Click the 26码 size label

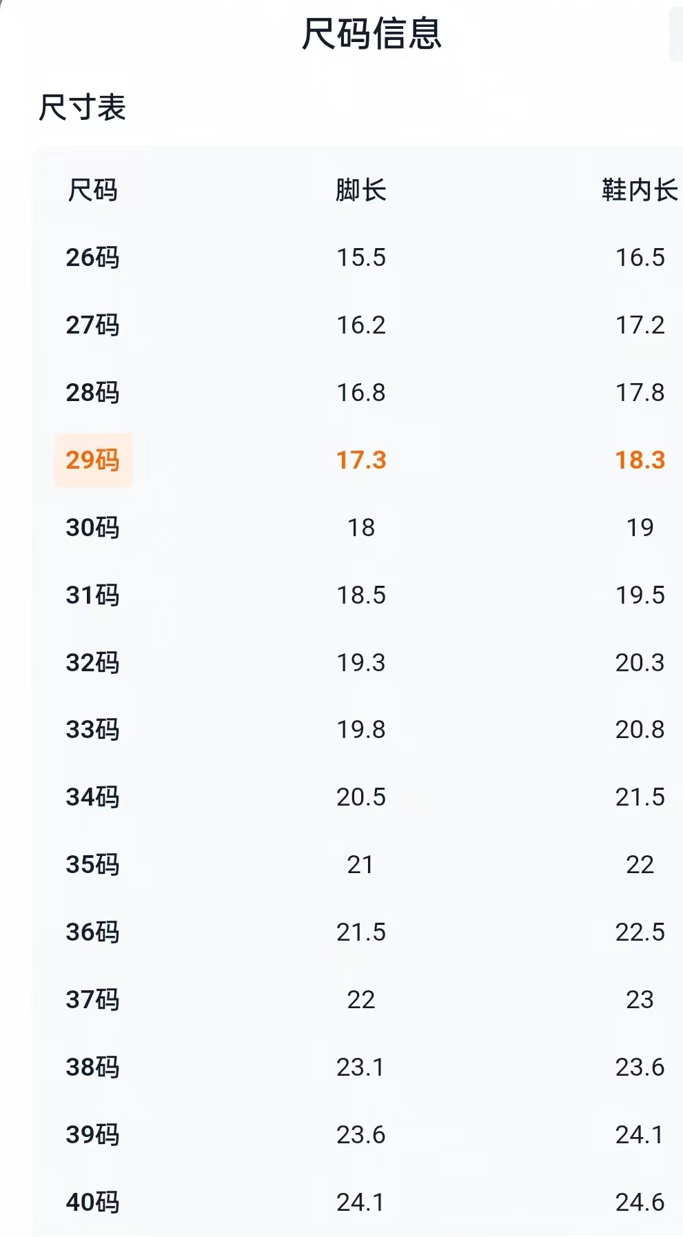(93, 258)
